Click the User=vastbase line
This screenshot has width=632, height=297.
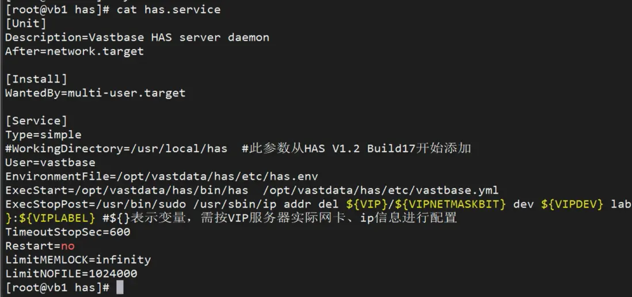tap(50, 163)
